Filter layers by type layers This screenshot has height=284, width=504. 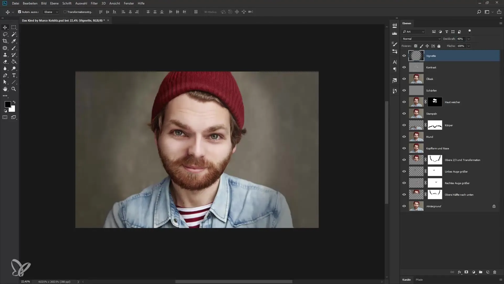coord(447,32)
